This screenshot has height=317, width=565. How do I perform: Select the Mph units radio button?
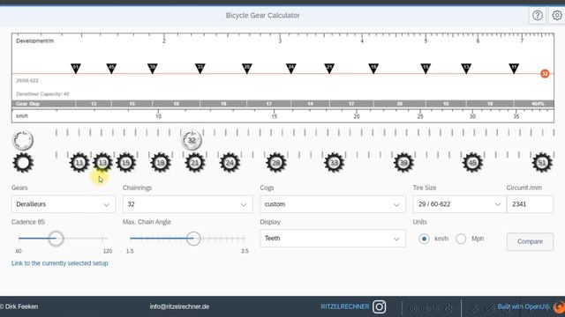click(x=461, y=239)
